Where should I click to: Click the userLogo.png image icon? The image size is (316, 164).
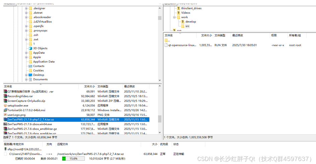click(x=5, y=115)
